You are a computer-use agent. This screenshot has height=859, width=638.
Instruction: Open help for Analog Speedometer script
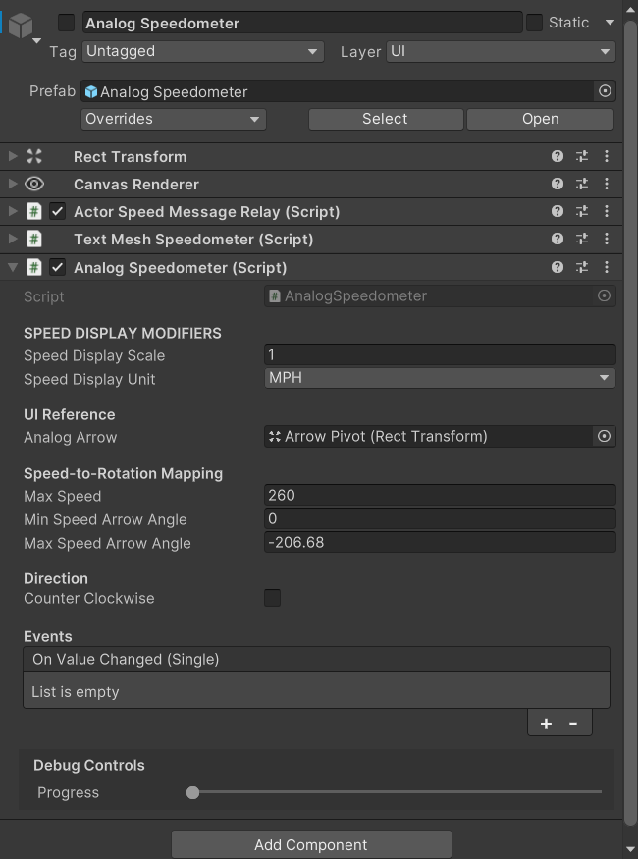click(558, 267)
